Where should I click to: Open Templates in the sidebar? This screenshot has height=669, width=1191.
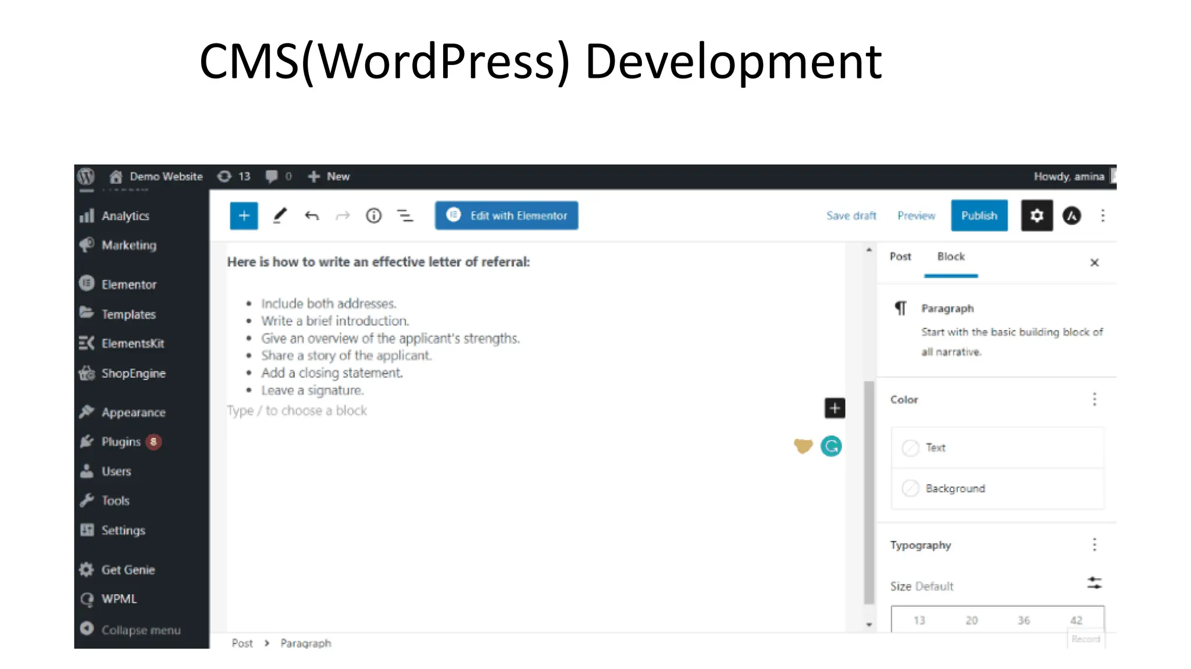pos(118,314)
